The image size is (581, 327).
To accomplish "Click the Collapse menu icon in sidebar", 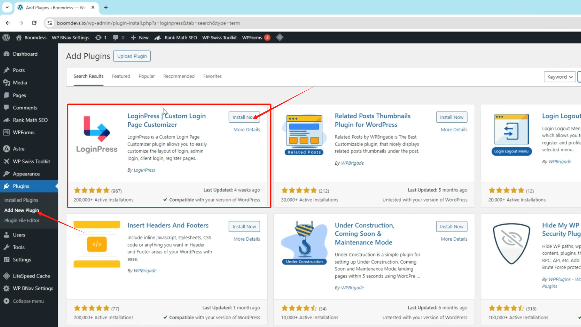I will pyautogui.click(x=6, y=301).
